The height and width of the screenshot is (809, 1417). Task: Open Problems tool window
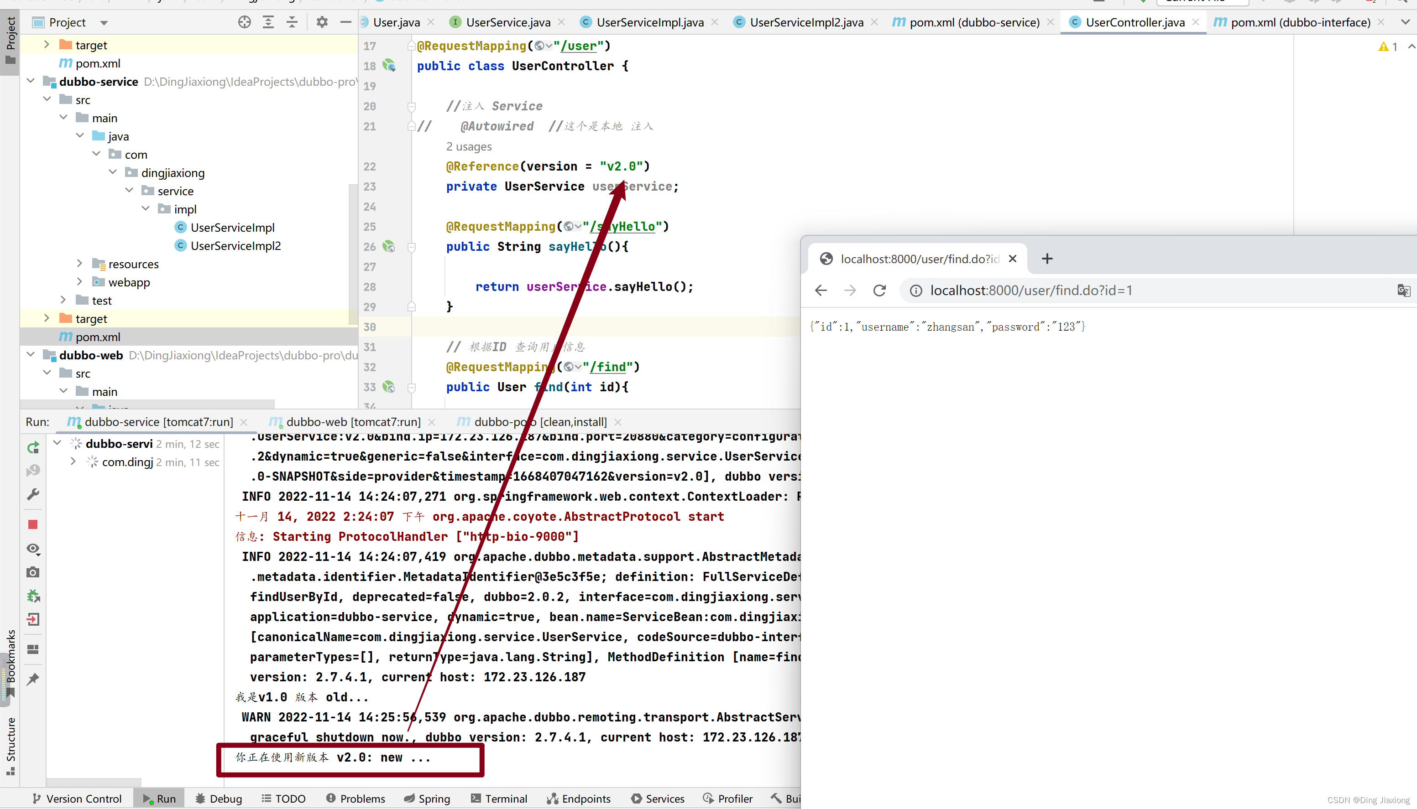pyautogui.click(x=355, y=799)
